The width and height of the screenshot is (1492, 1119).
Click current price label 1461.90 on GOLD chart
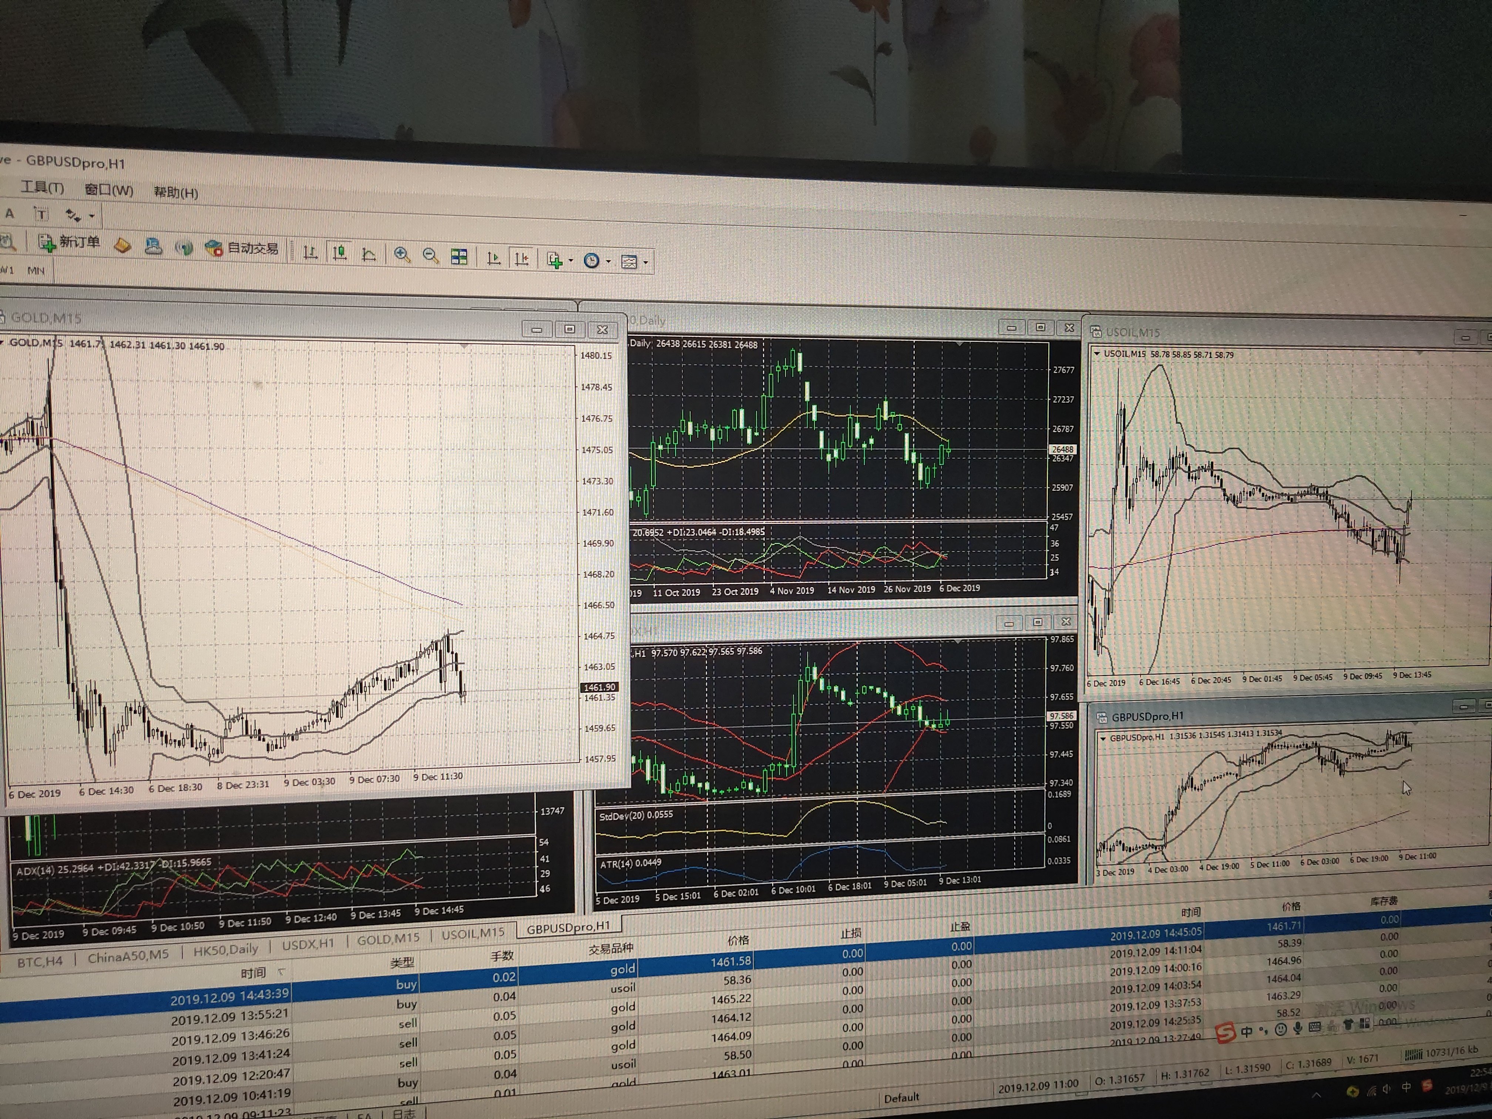pos(599,687)
